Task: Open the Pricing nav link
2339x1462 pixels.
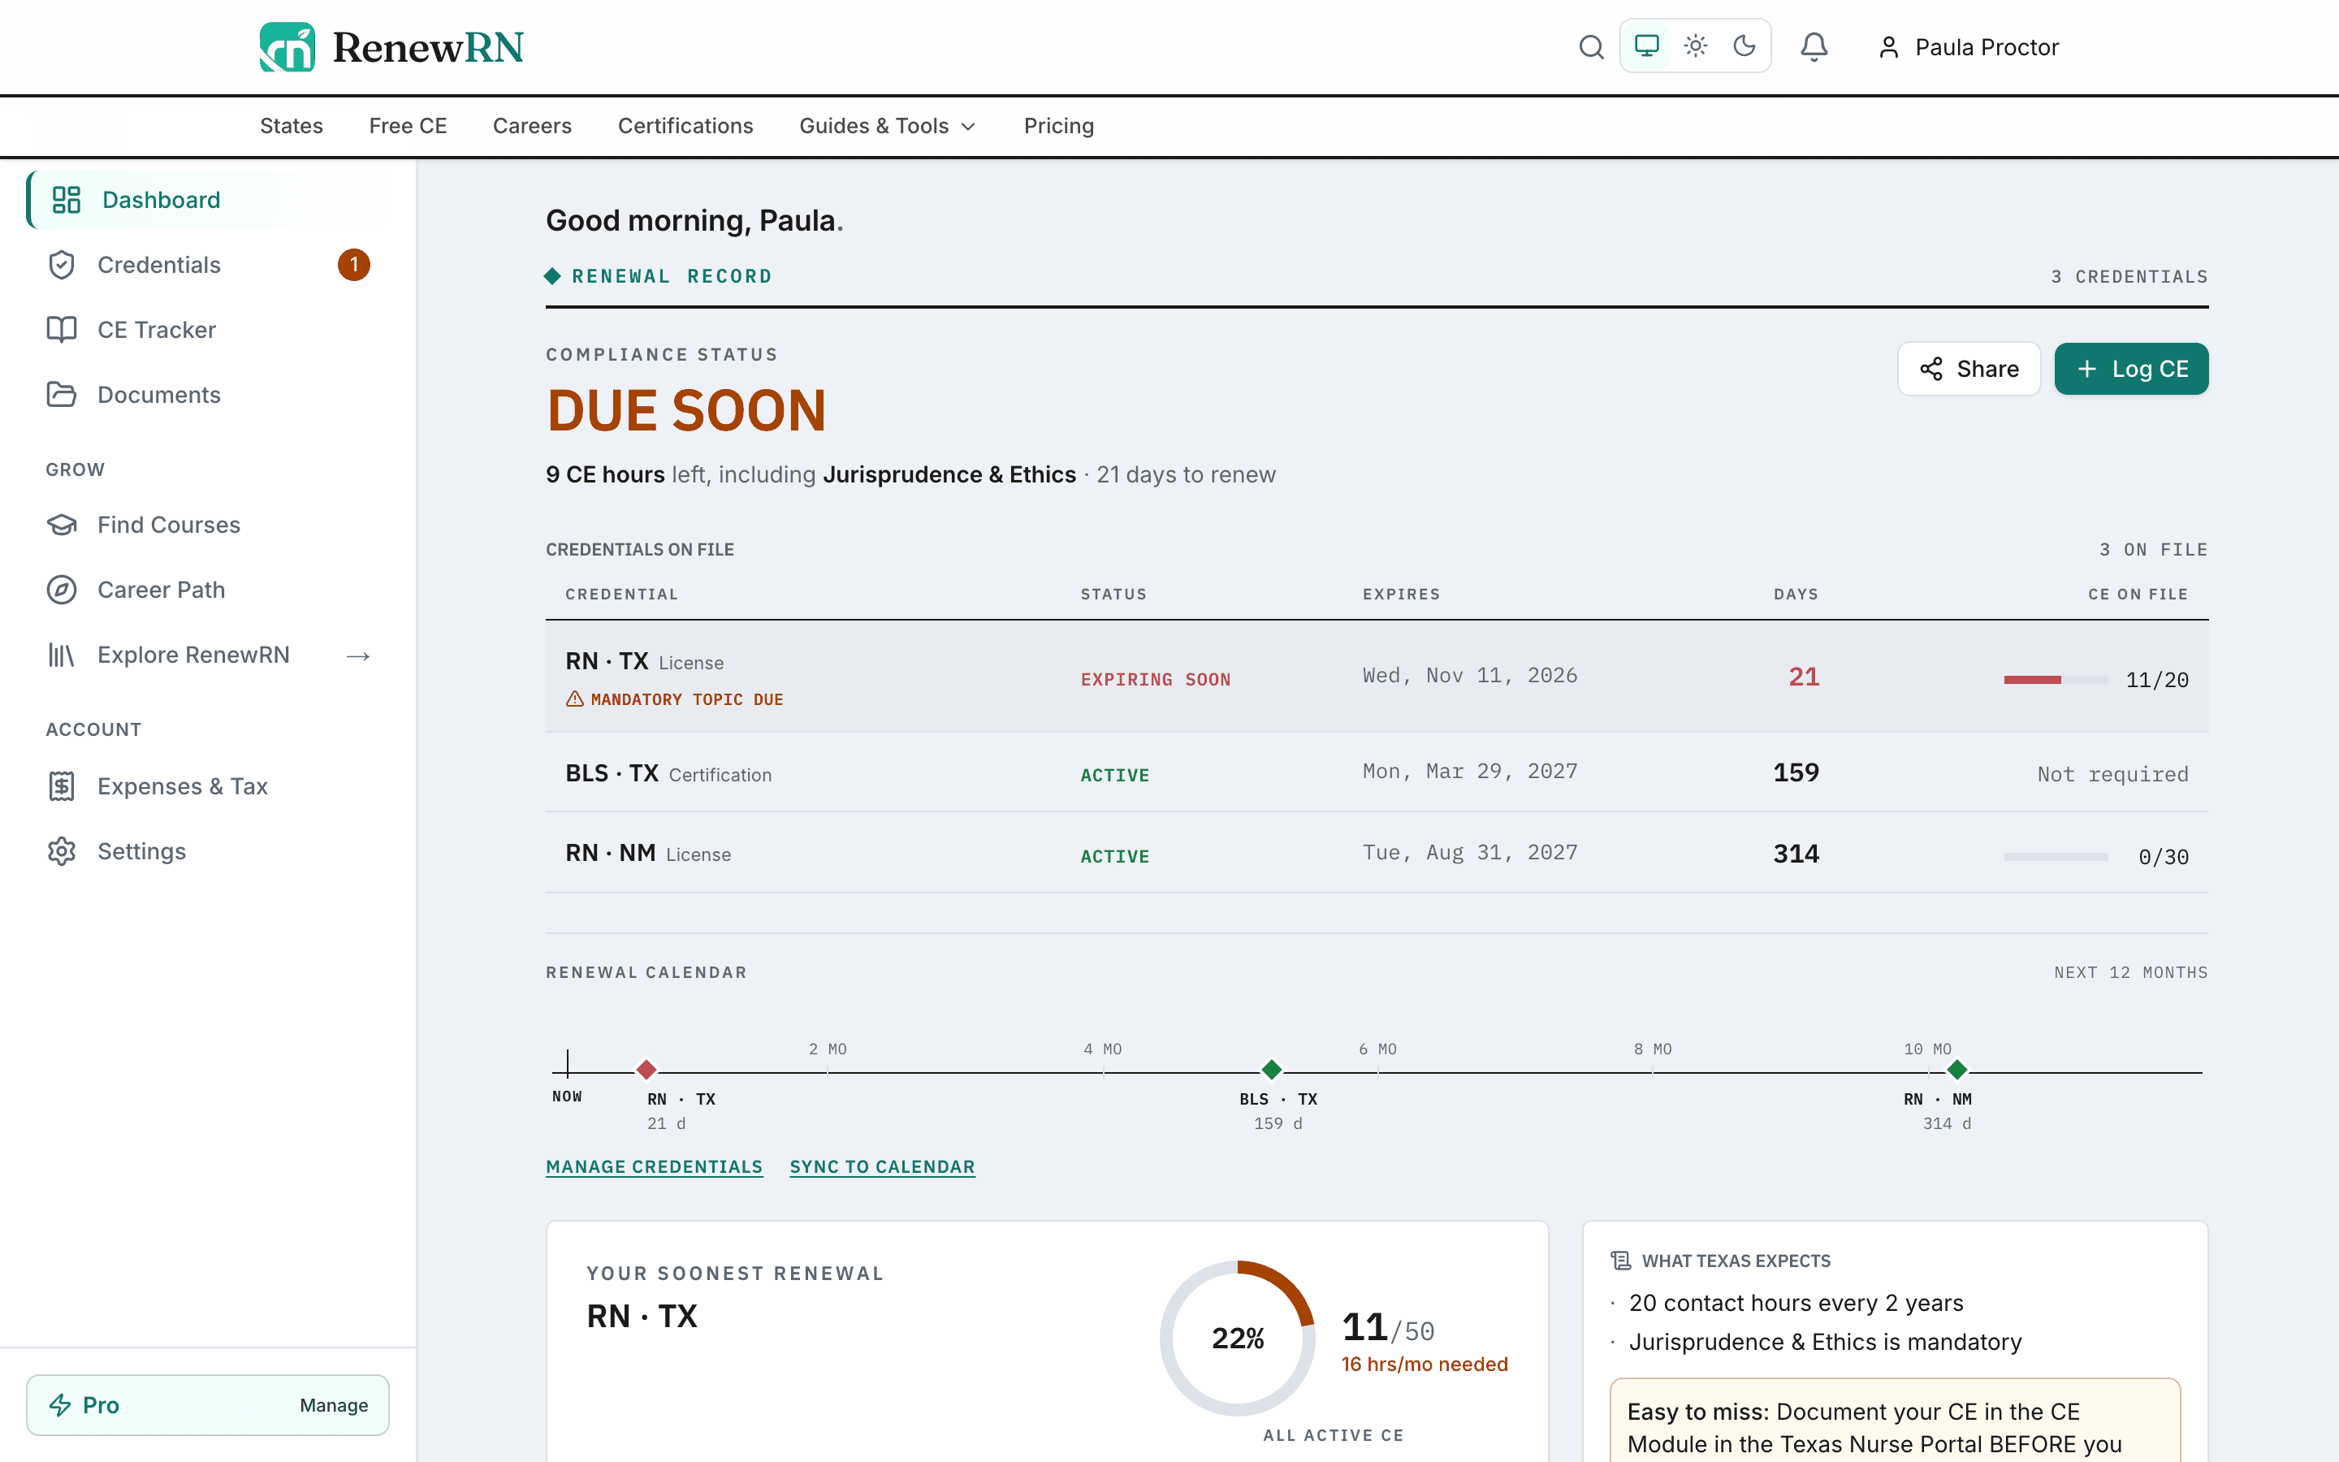Action: click(x=1058, y=126)
